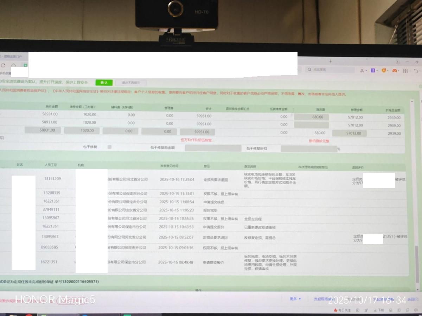Click the browser refresh icon
The height and width of the screenshot is (316, 422).
(3, 65)
